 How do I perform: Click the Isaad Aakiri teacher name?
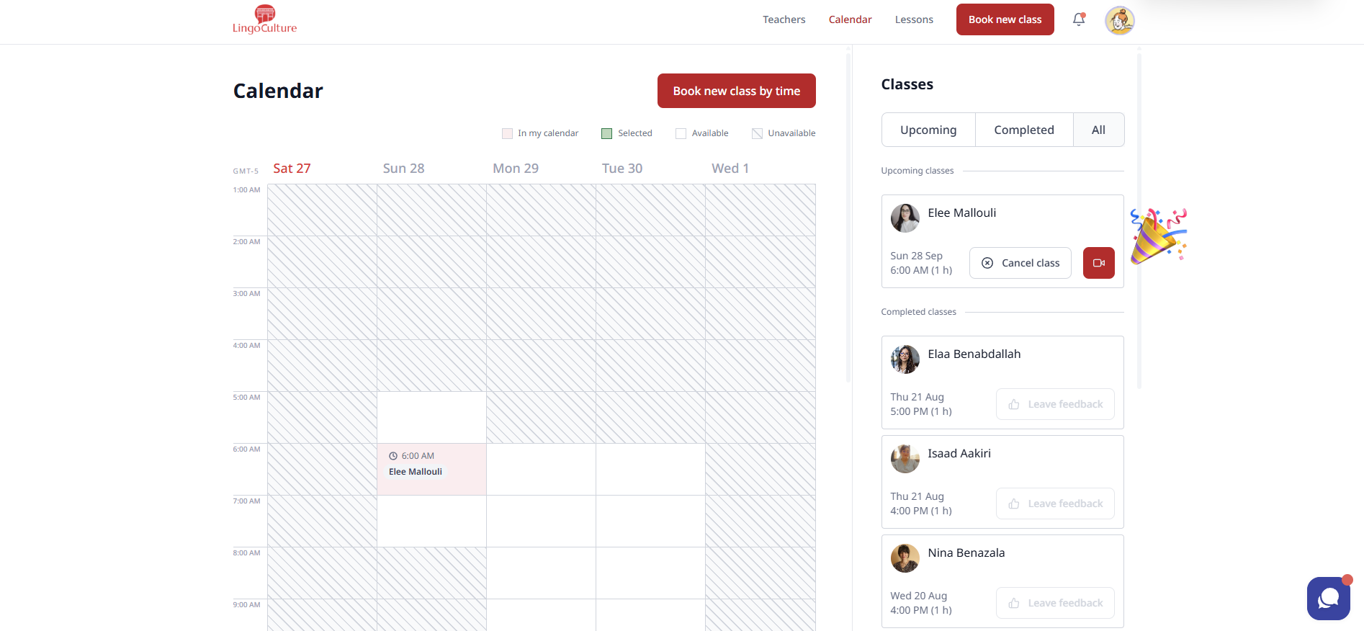pyautogui.click(x=959, y=454)
